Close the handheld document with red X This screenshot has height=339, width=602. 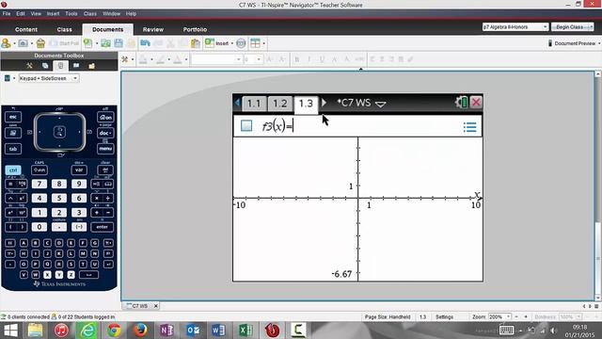click(x=476, y=103)
